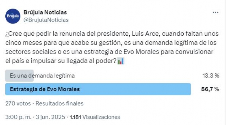Viewport: 226px width, 125px height.
Task: Click the bar chart emoji in tweet
Action: pyautogui.click(x=121, y=61)
